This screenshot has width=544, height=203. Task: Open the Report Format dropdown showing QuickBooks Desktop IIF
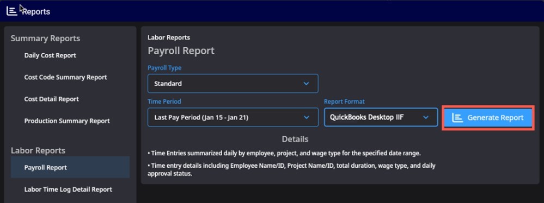tap(381, 117)
